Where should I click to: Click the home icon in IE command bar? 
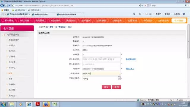point(134,14)
